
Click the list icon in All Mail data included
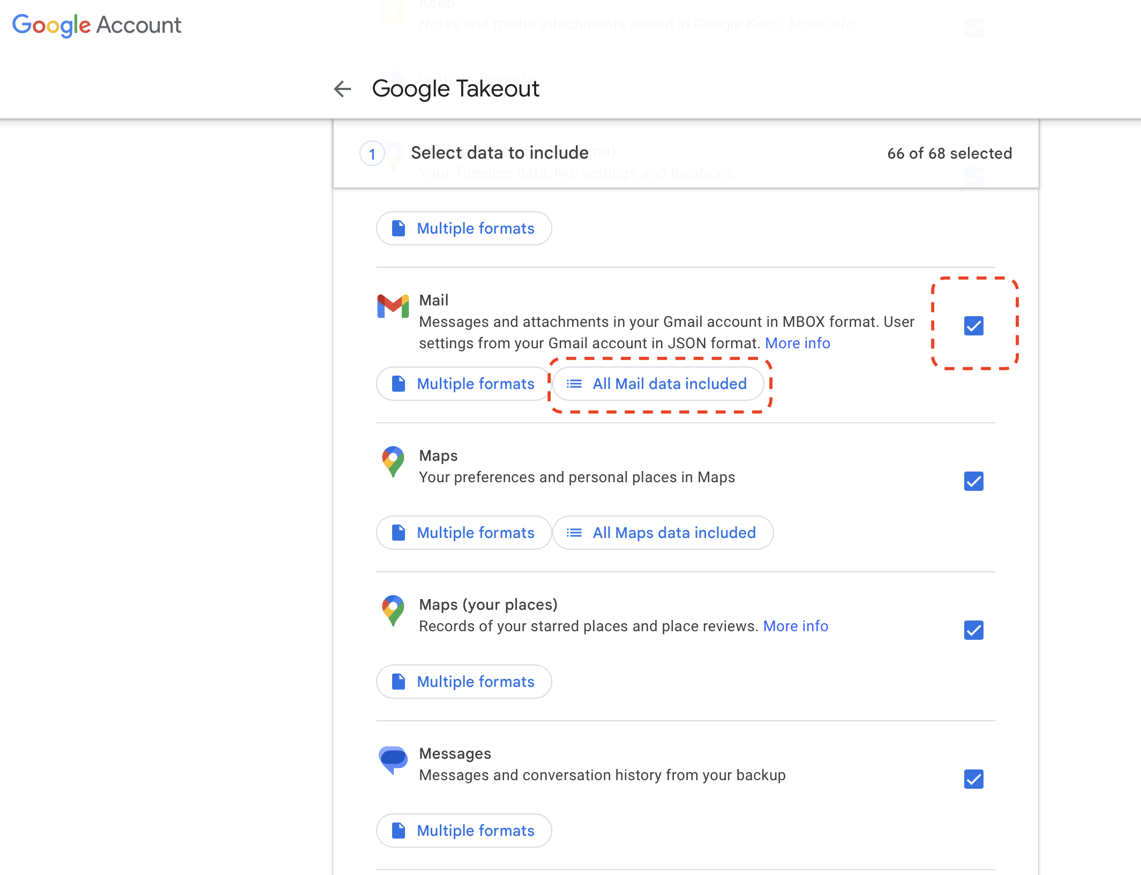574,384
